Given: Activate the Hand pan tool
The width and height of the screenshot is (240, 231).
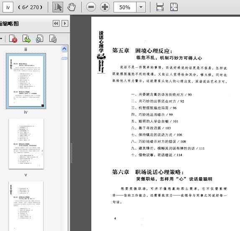Looking at the screenshot, I should (72, 7).
